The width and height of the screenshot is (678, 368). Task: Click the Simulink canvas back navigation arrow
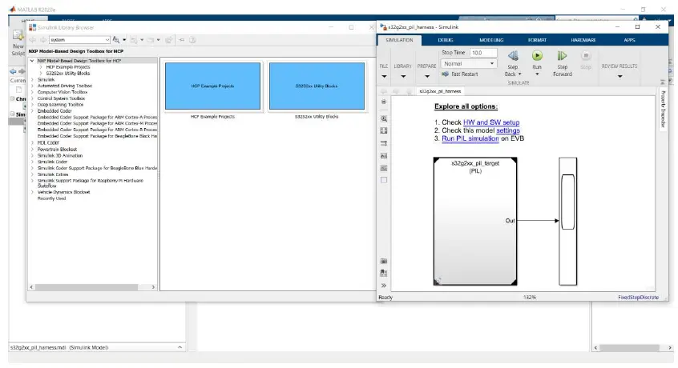(384, 91)
